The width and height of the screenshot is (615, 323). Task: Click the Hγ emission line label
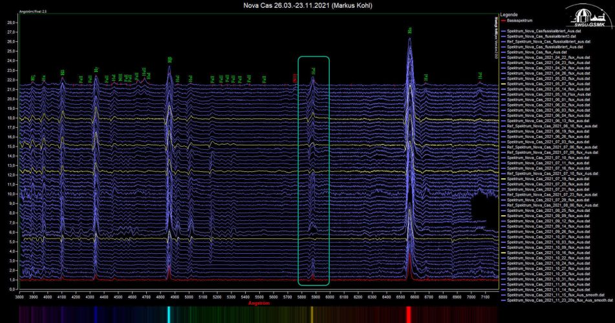[96, 69]
